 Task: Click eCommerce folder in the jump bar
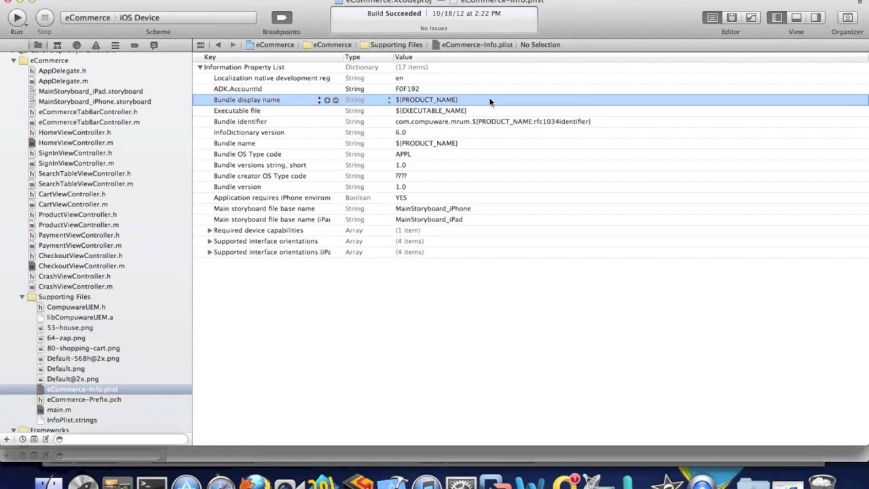(x=327, y=45)
